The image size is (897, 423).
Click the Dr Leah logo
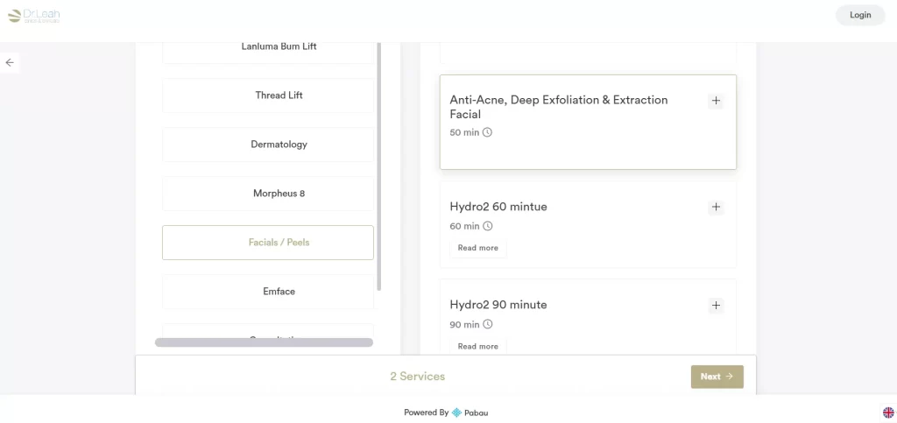34,16
